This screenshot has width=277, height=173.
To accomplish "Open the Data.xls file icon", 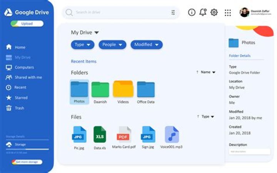I will 100,135.
